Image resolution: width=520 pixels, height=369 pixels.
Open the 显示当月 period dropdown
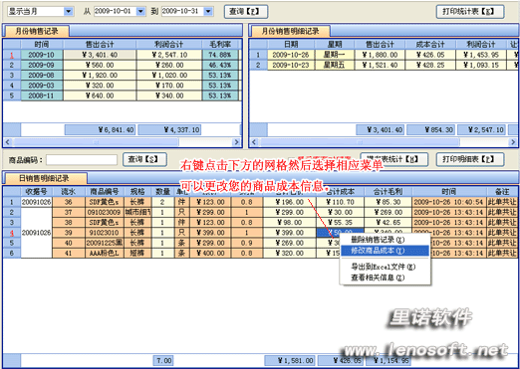pos(69,12)
